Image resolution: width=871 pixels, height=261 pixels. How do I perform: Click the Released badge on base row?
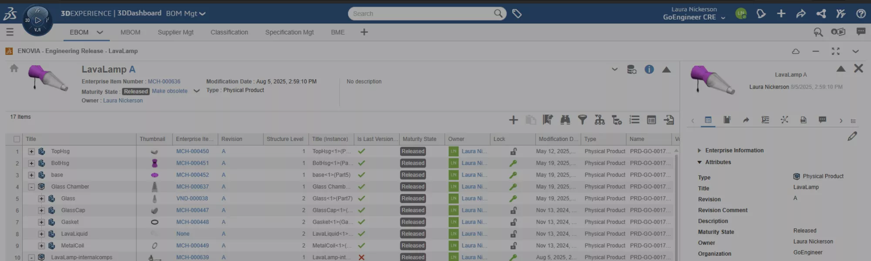(413, 175)
